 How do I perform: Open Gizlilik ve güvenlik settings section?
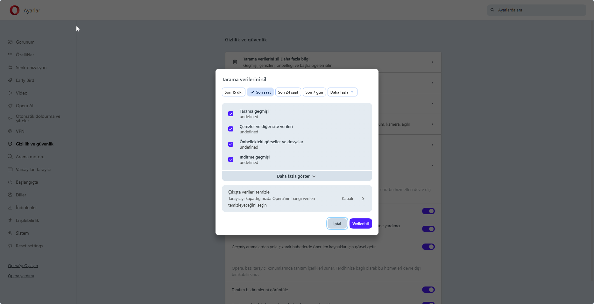[x=35, y=144]
